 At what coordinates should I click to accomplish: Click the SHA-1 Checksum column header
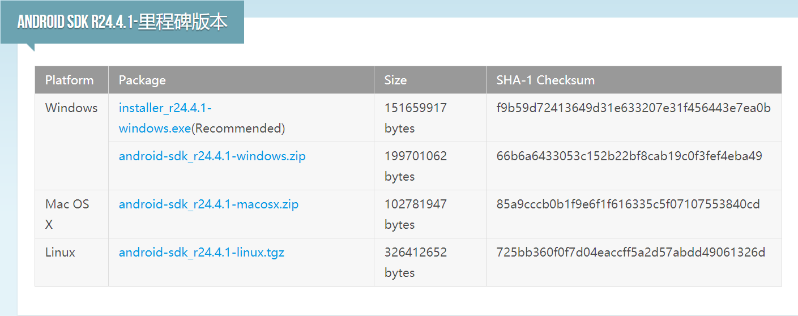click(545, 80)
